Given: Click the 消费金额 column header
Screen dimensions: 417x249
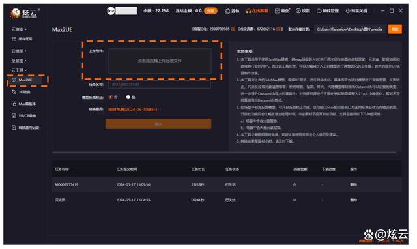Looking at the screenshot, I should 300,169.
